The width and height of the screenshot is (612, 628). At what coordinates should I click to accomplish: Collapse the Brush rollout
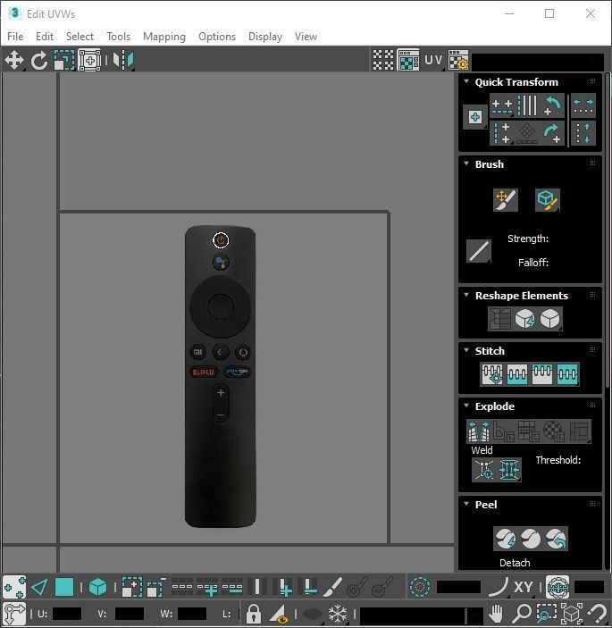click(x=466, y=163)
